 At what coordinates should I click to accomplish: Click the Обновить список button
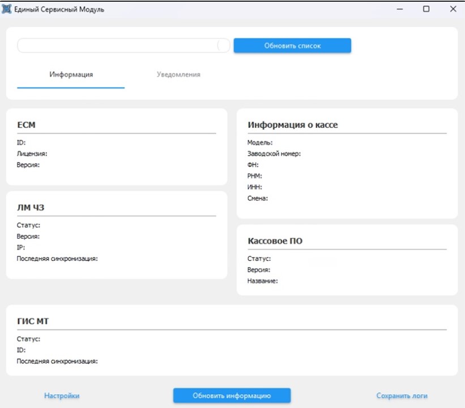[x=292, y=46]
